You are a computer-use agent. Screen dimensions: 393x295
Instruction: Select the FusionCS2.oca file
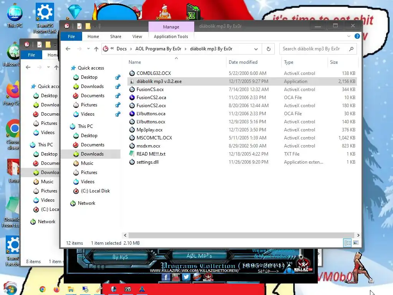tap(242, 97)
